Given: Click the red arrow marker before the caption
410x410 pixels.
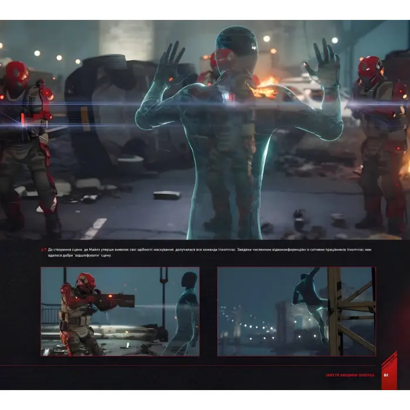Looking at the screenshot, I should [43, 250].
